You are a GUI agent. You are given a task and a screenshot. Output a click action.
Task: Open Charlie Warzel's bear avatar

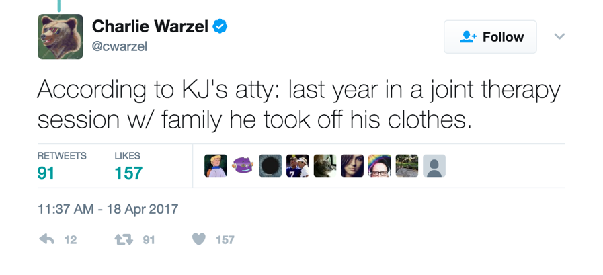click(x=61, y=36)
